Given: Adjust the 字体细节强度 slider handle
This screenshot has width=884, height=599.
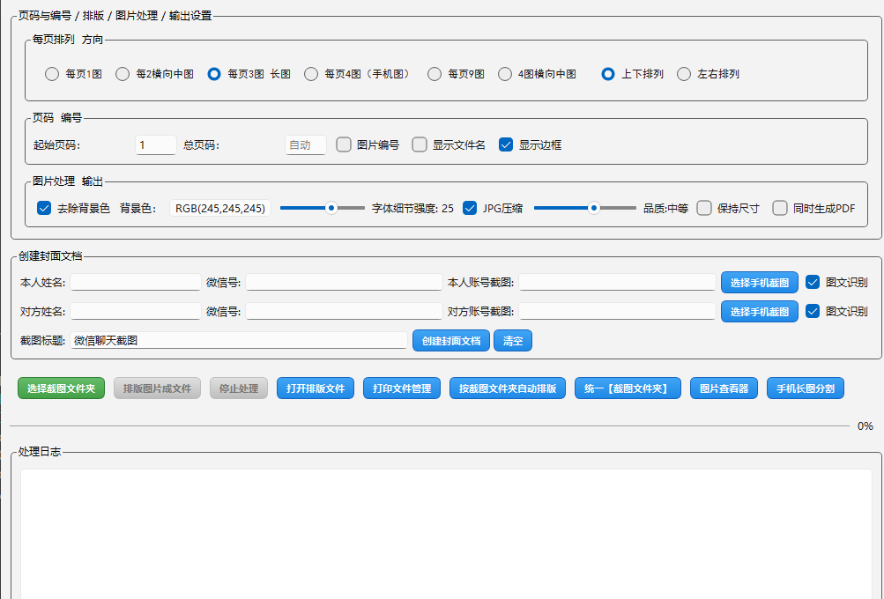Looking at the screenshot, I should 331,208.
